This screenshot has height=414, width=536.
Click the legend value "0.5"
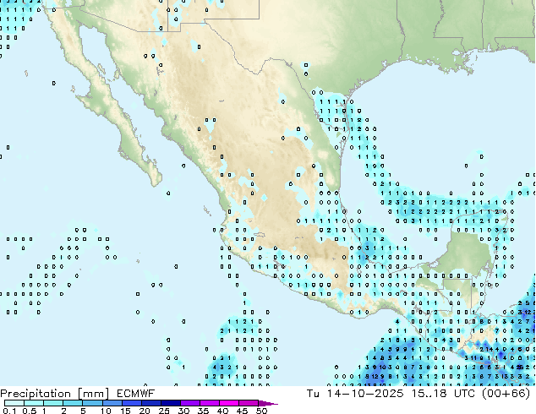coord(30,411)
